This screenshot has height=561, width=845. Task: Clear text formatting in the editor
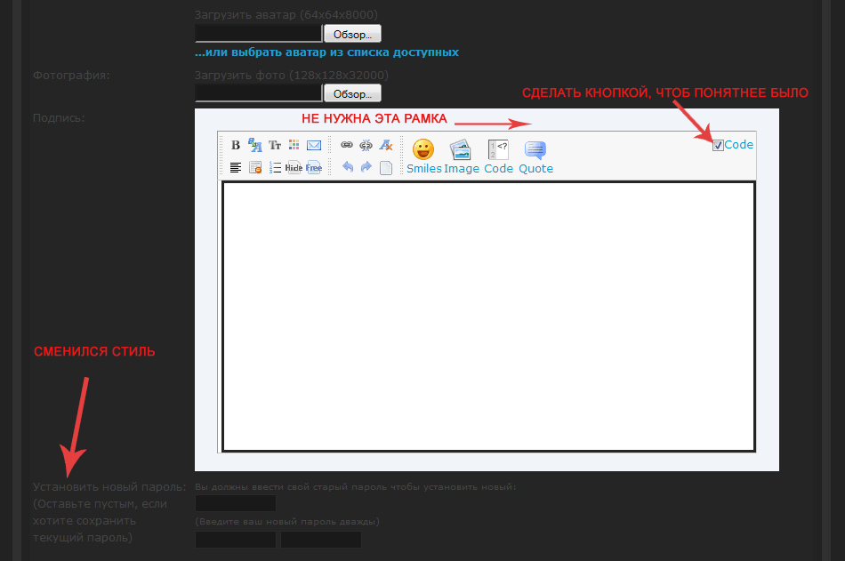(x=386, y=145)
